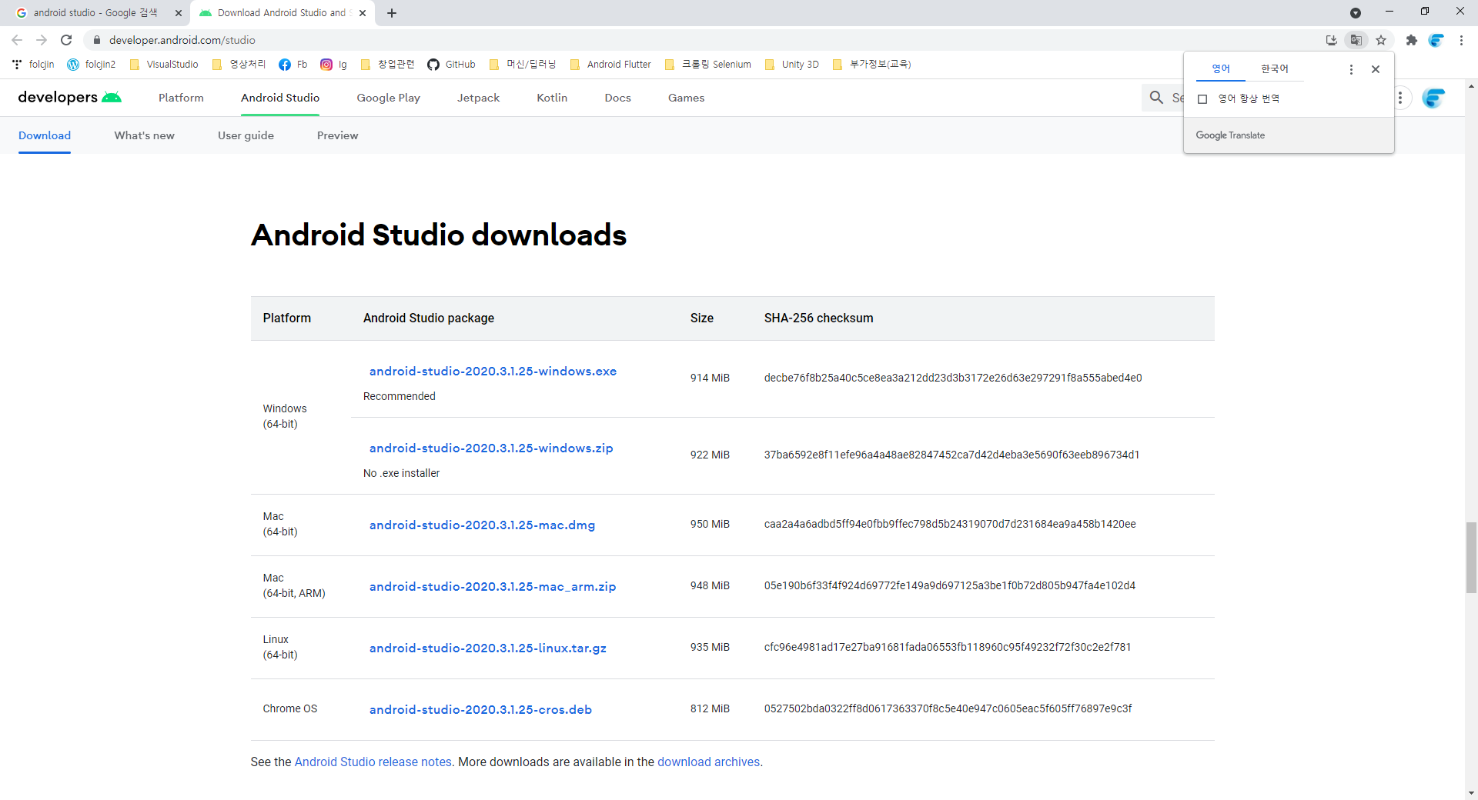The image size is (1478, 800).
Task: Open the Kotlin nav item
Action: (552, 98)
